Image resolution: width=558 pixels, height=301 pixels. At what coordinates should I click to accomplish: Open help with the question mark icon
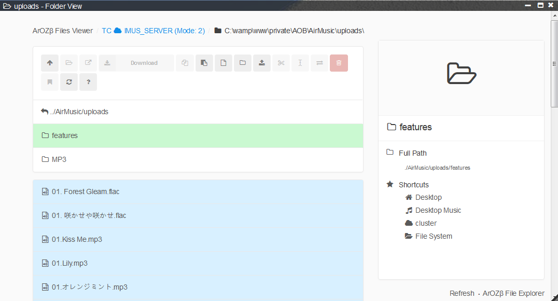point(88,82)
